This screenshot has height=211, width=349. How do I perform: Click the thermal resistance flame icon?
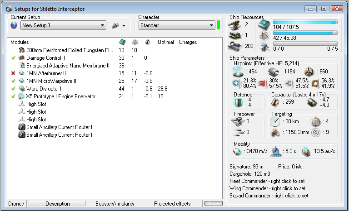pos(263,83)
